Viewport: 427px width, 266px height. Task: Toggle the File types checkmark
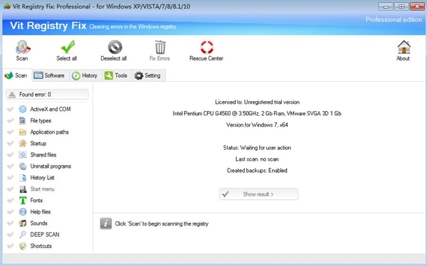tap(11, 121)
